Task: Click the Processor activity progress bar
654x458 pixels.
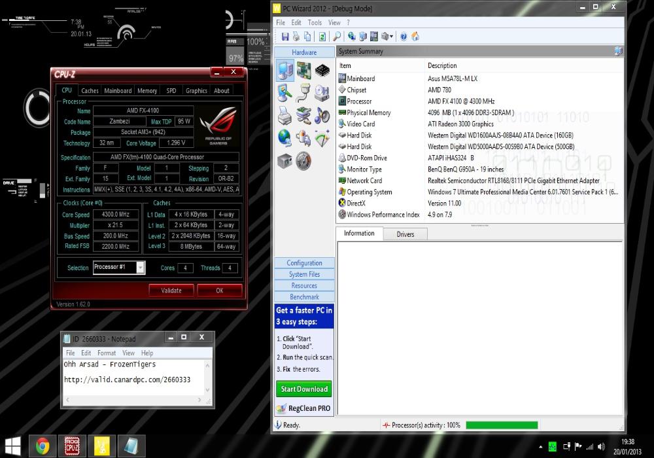Action: pyautogui.click(x=502, y=425)
